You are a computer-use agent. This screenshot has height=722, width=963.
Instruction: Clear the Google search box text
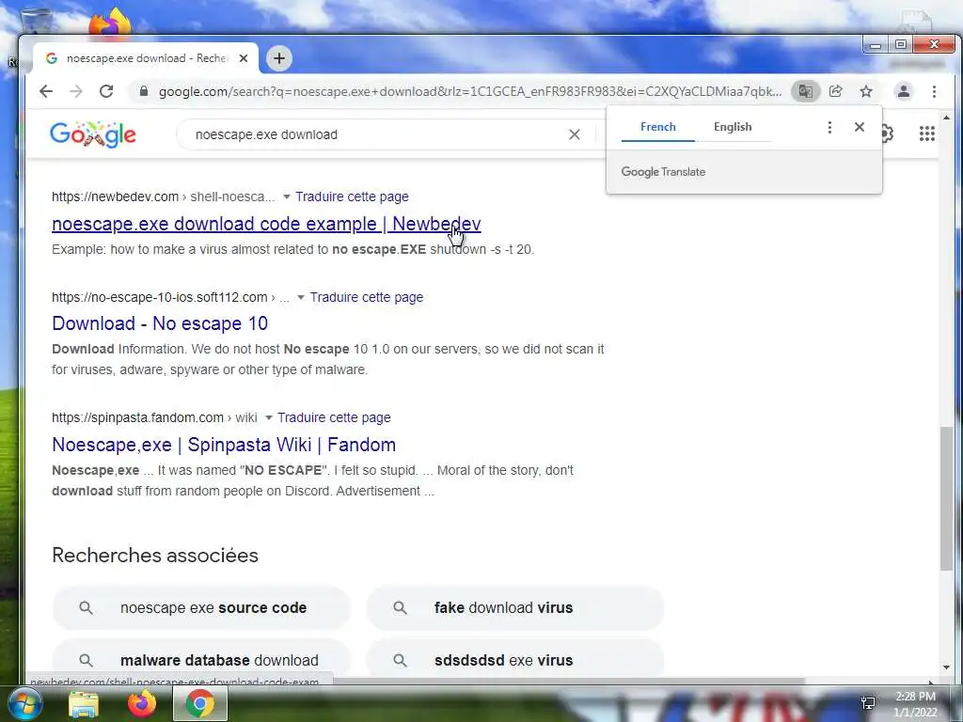(575, 134)
